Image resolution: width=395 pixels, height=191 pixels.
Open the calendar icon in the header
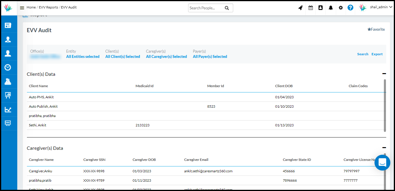point(310,8)
